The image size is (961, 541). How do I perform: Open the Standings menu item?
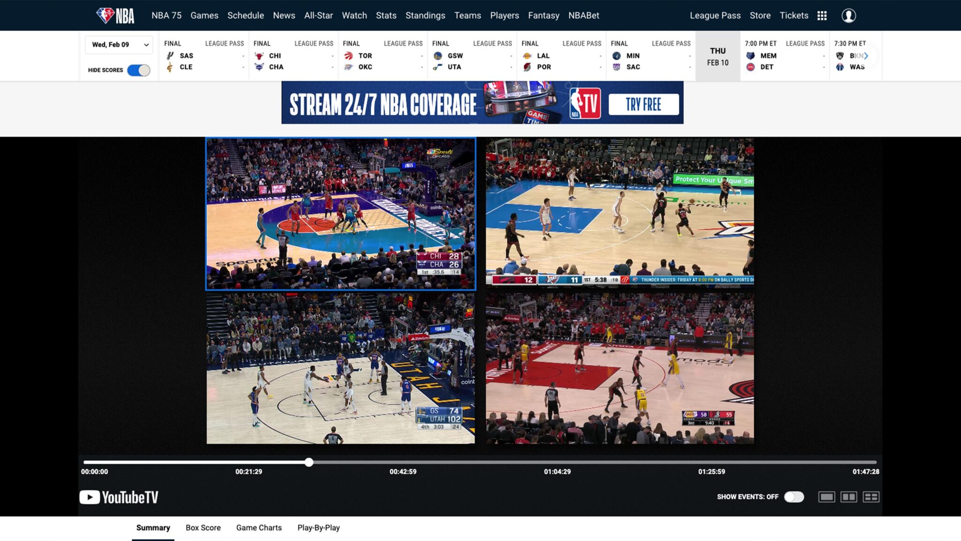pyautogui.click(x=425, y=15)
